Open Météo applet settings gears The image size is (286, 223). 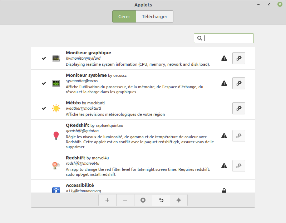point(238,108)
